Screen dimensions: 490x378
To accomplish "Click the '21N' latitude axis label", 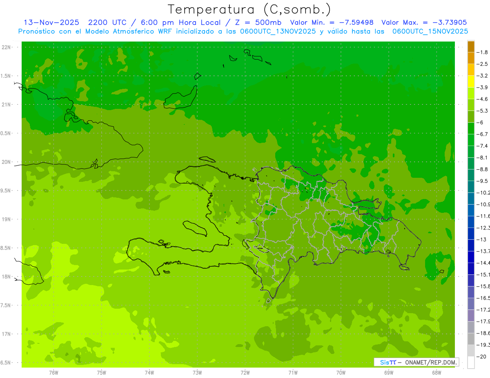I will pos(6,105).
